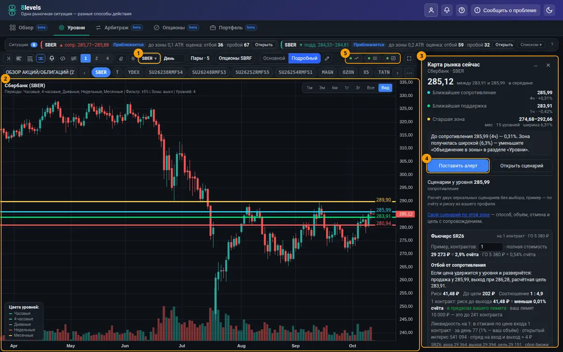Expand chart to fullscreen
The height and width of the screenshot is (352, 563).
409,58
